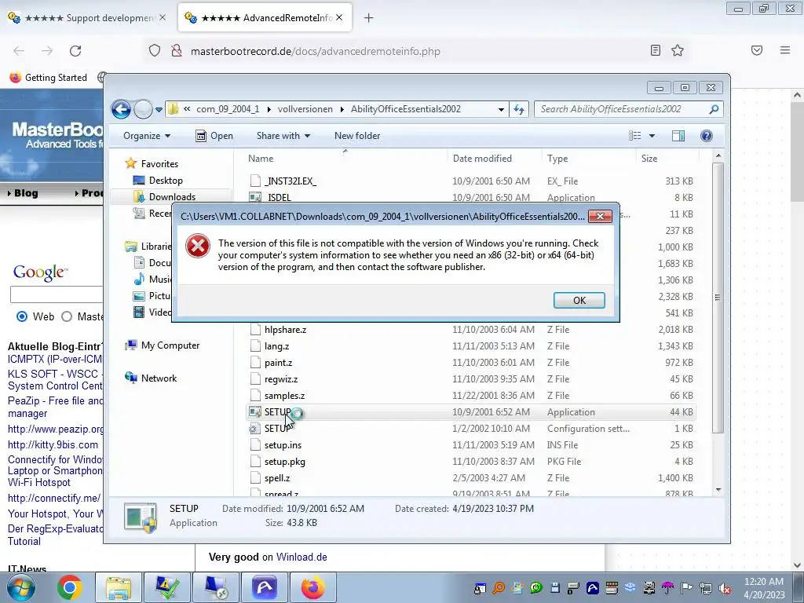Reload the Firefox page
The image size is (804, 603).
75,51
